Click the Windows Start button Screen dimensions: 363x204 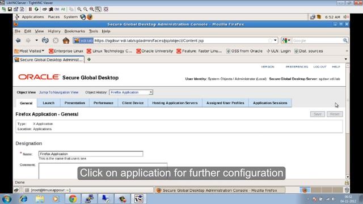[6, 199]
